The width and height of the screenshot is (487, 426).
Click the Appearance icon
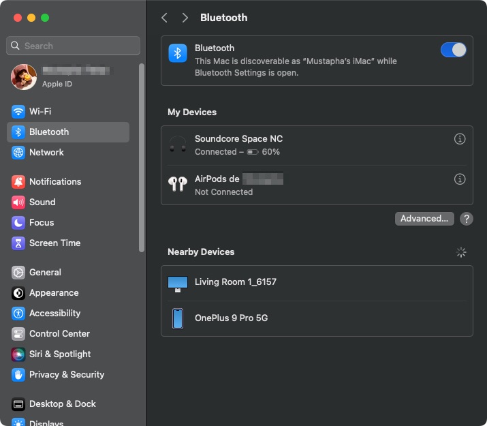click(x=18, y=292)
